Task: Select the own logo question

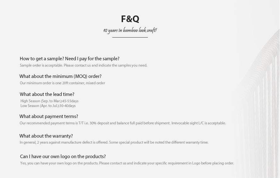Action: pos(63,157)
